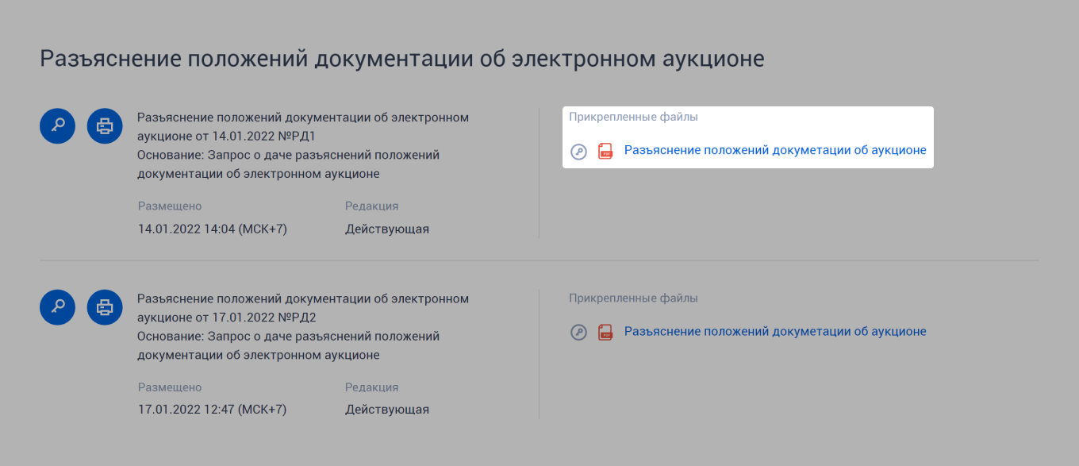Select the Размещено timestamp 14.01.2022 14:04
This screenshot has height=466, width=1079.
click(212, 228)
